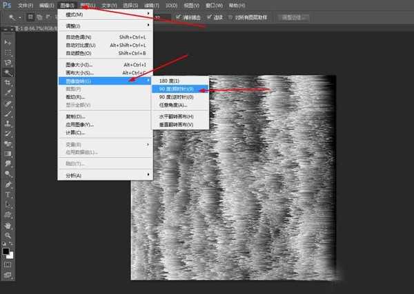The width and height of the screenshot is (414, 294).
Task: Select the Eyedropper tool
Action: click(8, 92)
